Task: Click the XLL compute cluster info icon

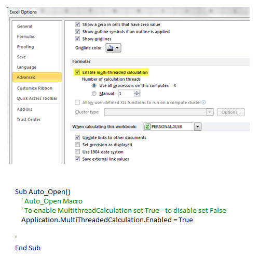Action: point(204,103)
